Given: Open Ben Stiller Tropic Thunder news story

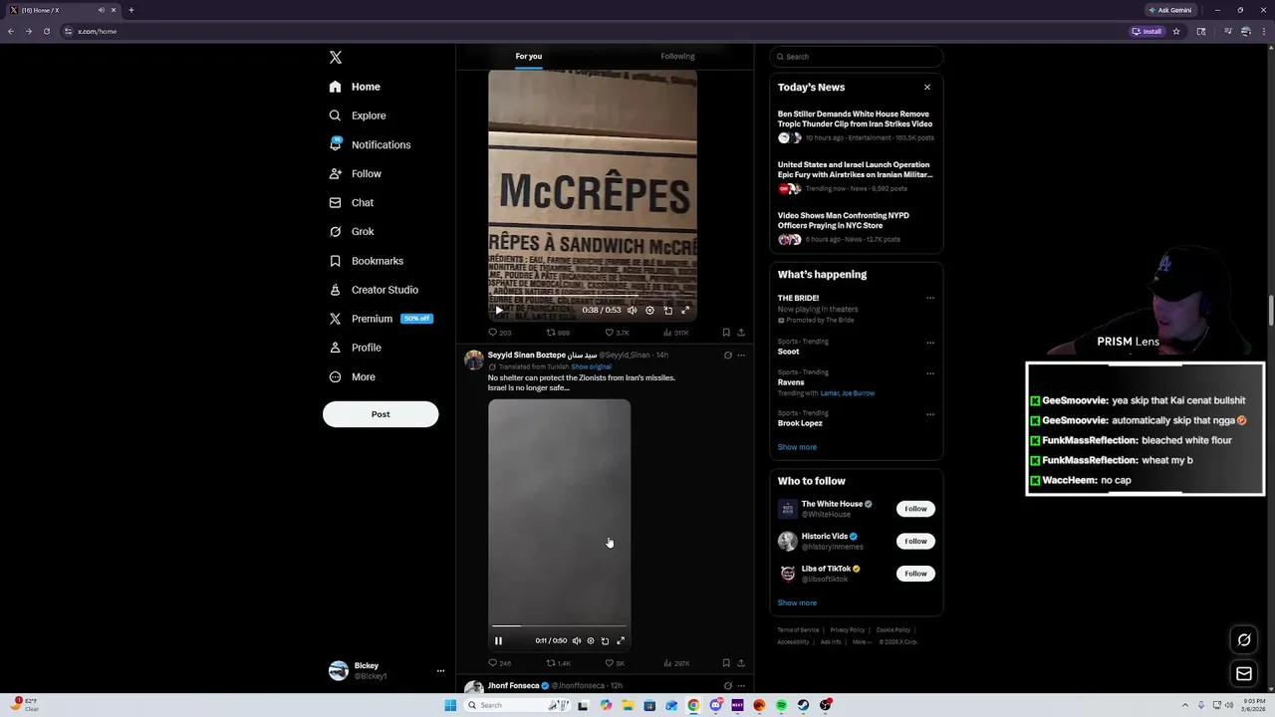Looking at the screenshot, I should click(856, 119).
